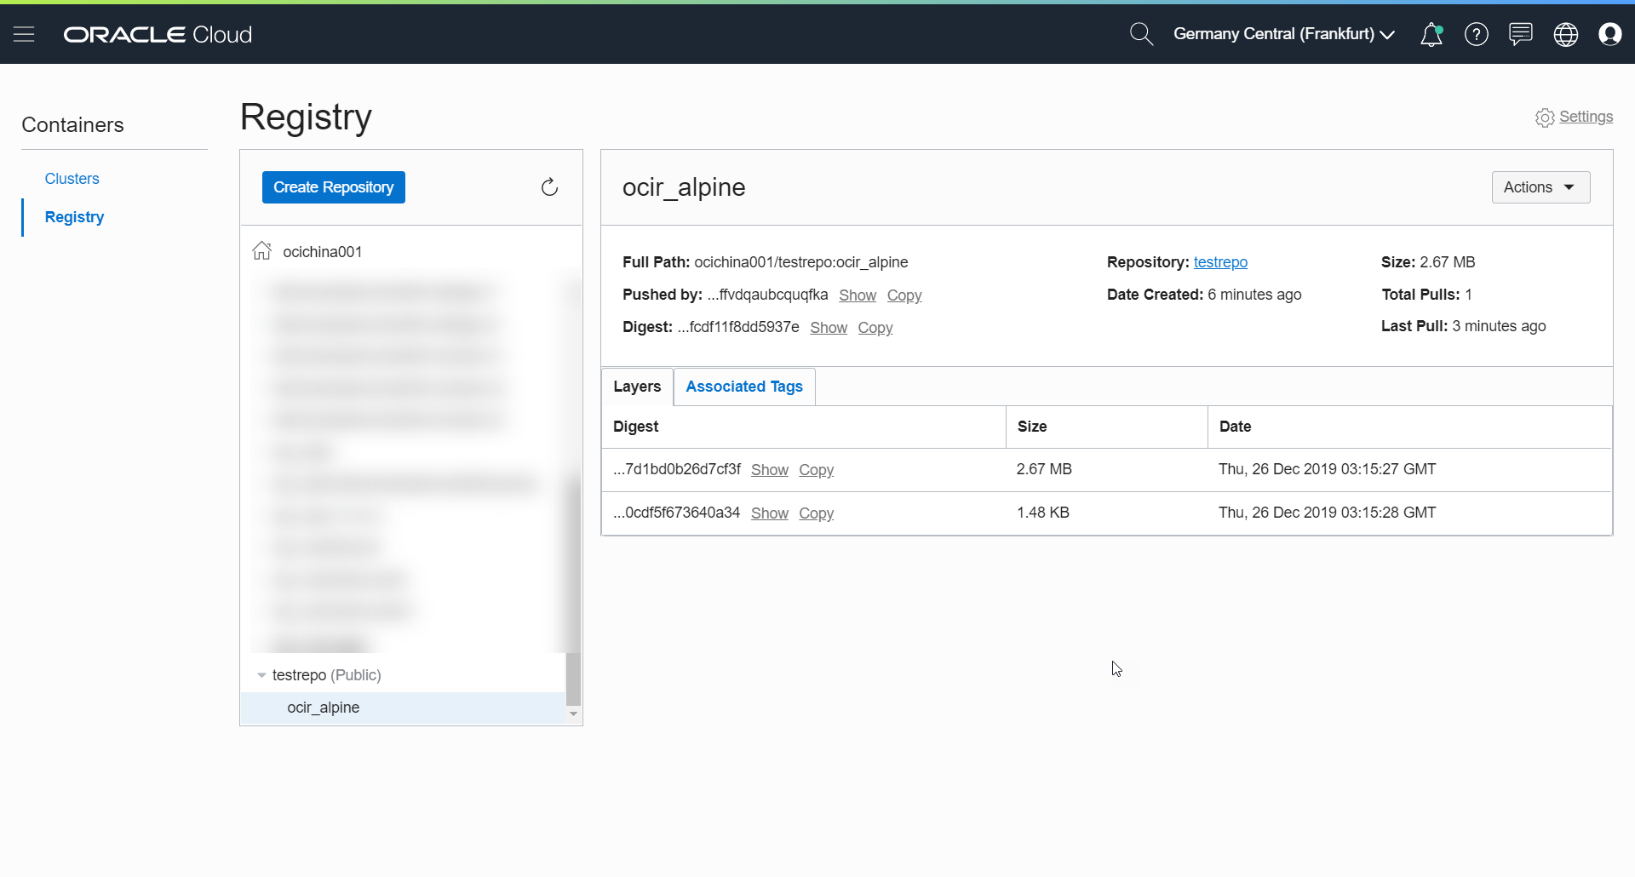This screenshot has height=877, width=1635.
Task: Open the help icon
Action: tap(1477, 34)
